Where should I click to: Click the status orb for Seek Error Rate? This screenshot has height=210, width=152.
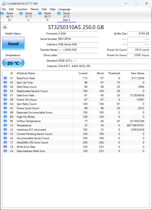click(5, 95)
